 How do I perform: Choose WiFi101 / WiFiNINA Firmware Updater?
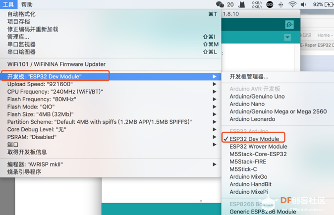pyautogui.click(x=111, y=64)
